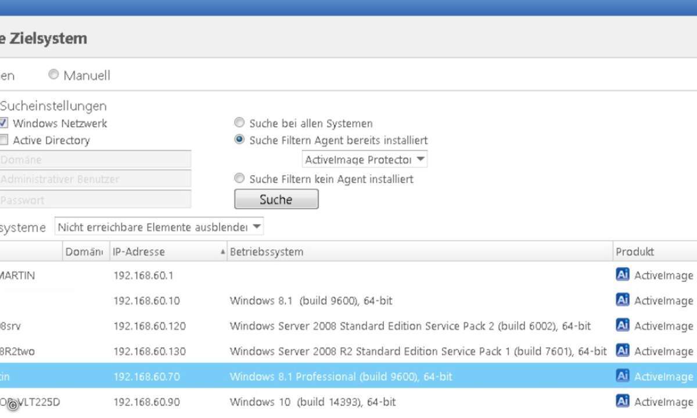The height and width of the screenshot is (418, 697).
Task: Click the Domäne column header
Action: pyautogui.click(x=85, y=251)
